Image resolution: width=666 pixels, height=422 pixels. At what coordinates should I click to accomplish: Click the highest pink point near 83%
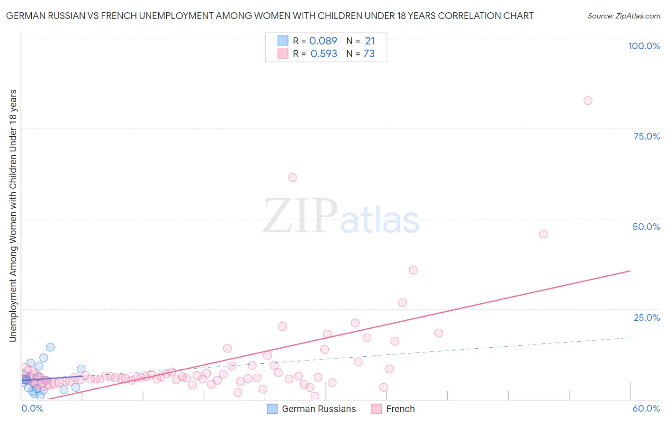(x=588, y=100)
